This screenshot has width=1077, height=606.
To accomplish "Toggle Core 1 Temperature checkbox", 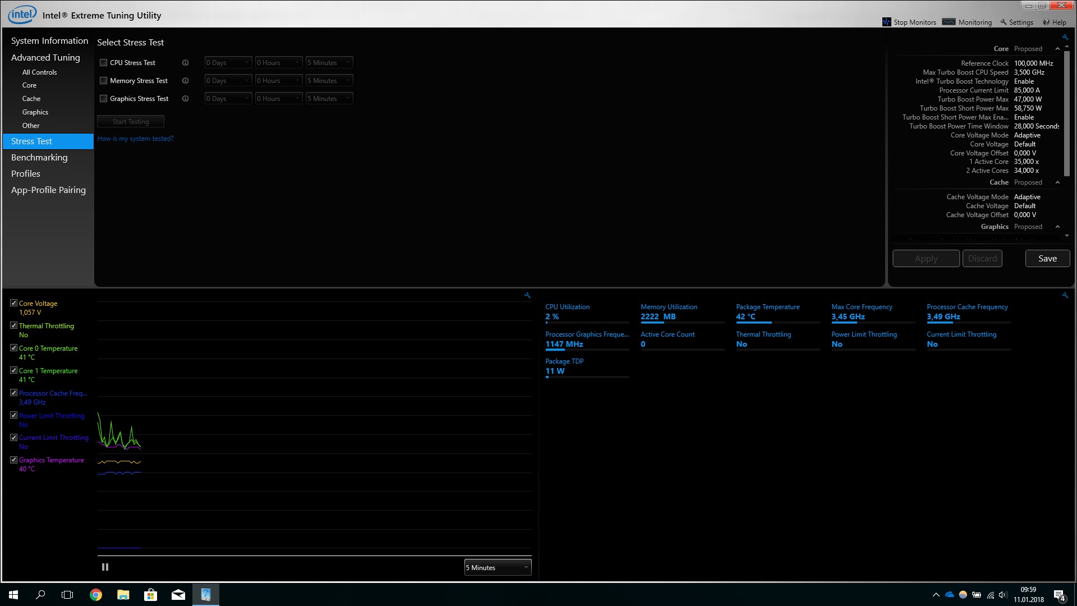I will point(14,370).
